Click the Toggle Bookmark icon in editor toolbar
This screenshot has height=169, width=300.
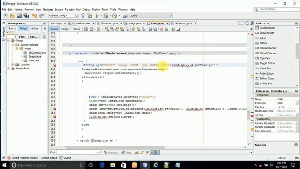(144, 29)
